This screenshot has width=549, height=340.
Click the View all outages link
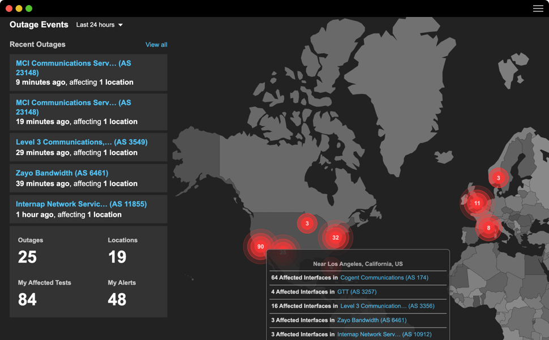point(156,45)
